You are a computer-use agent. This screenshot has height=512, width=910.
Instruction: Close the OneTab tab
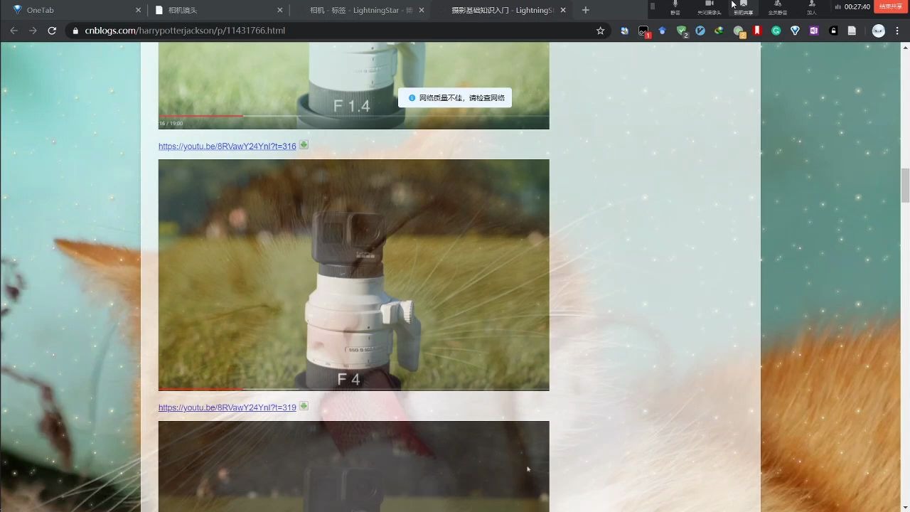click(138, 10)
